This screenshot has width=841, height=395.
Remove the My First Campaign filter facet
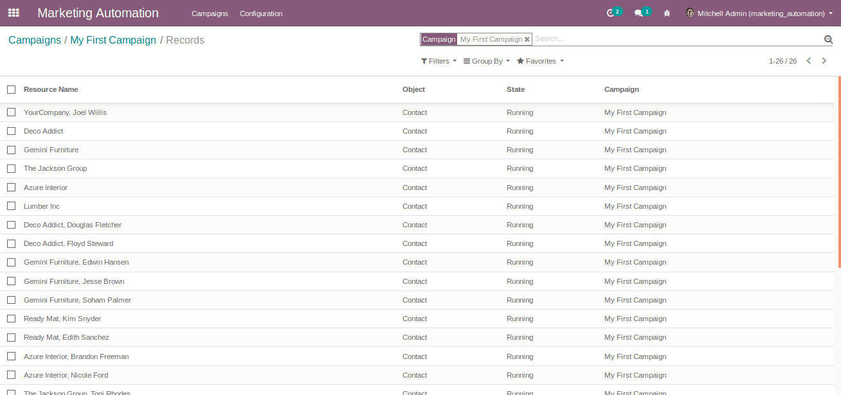pos(527,39)
